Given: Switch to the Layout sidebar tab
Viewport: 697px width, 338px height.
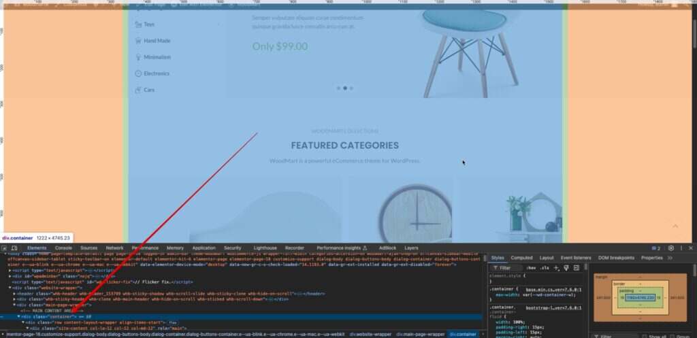Looking at the screenshot, I should click(547, 258).
